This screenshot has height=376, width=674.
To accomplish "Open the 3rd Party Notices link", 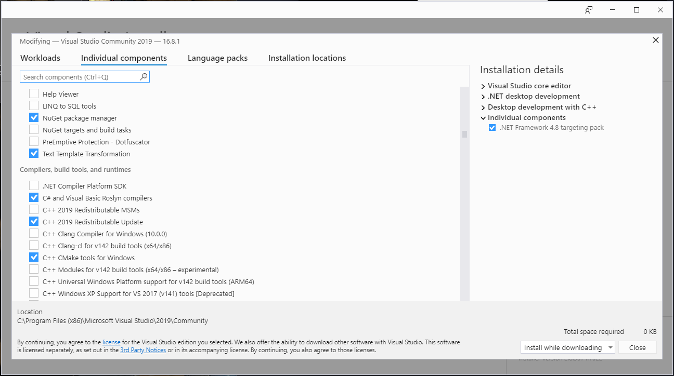I will [x=143, y=350].
